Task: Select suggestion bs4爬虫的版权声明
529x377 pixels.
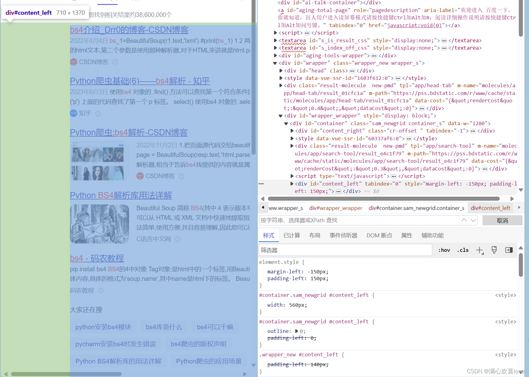Action: coord(199,344)
